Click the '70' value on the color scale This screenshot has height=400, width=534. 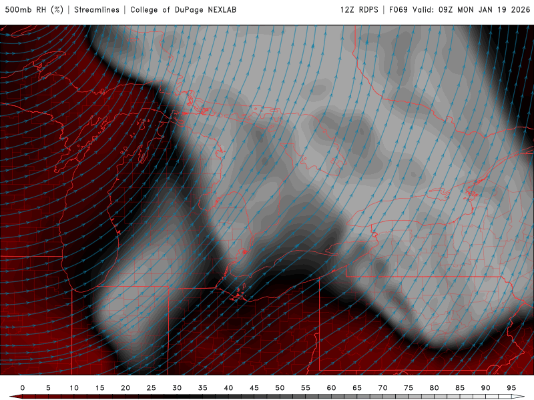pos(382,388)
